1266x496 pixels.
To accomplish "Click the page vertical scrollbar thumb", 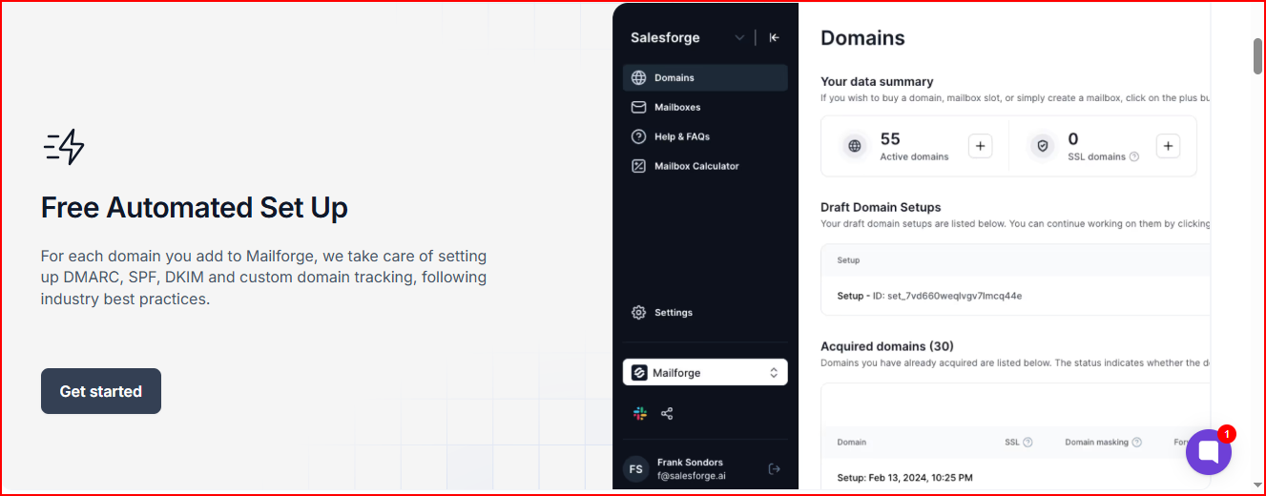I will [1258, 55].
